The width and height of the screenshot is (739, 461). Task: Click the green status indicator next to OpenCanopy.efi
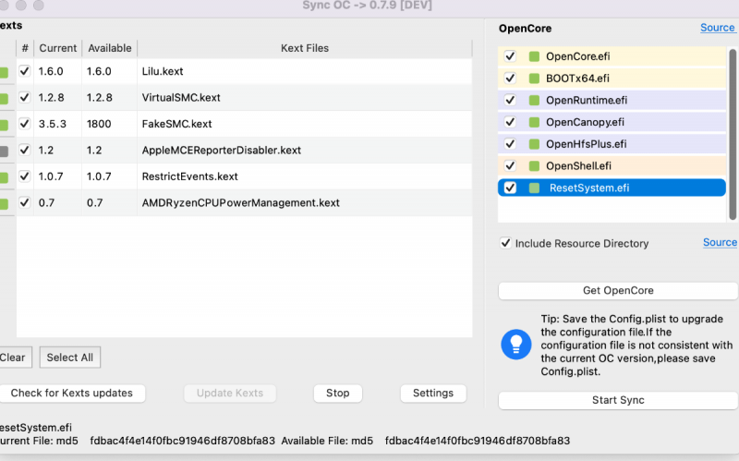(534, 122)
